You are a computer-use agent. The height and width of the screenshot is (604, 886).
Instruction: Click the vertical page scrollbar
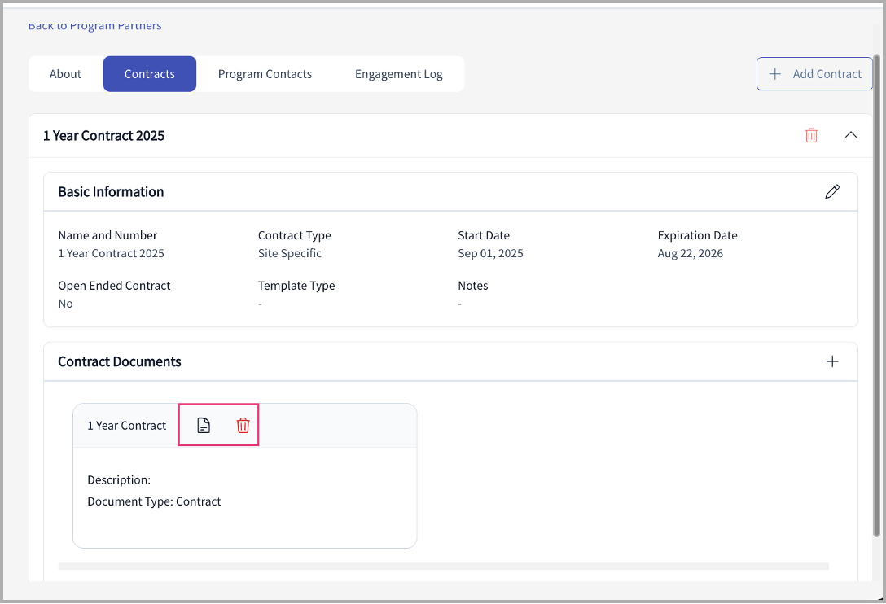coord(876,293)
